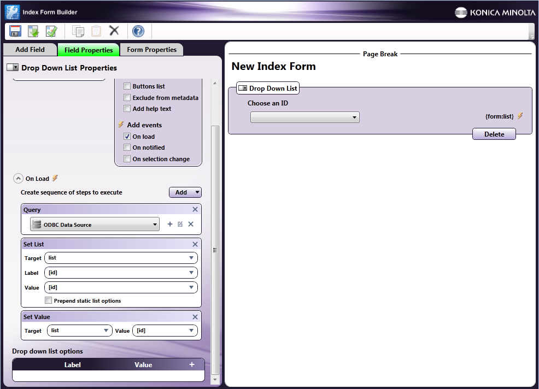Click the properties panel scrollbar thumb

[215, 250]
